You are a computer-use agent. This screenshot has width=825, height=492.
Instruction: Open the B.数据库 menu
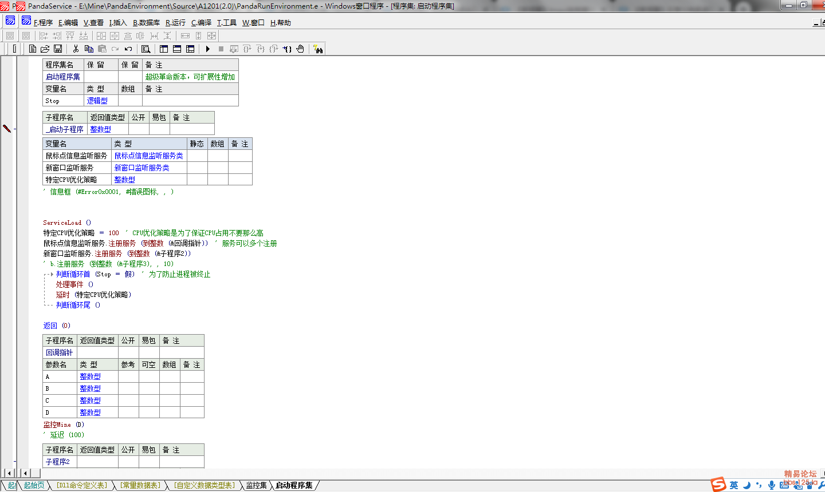pyautogui.click(x=147, y=23)
